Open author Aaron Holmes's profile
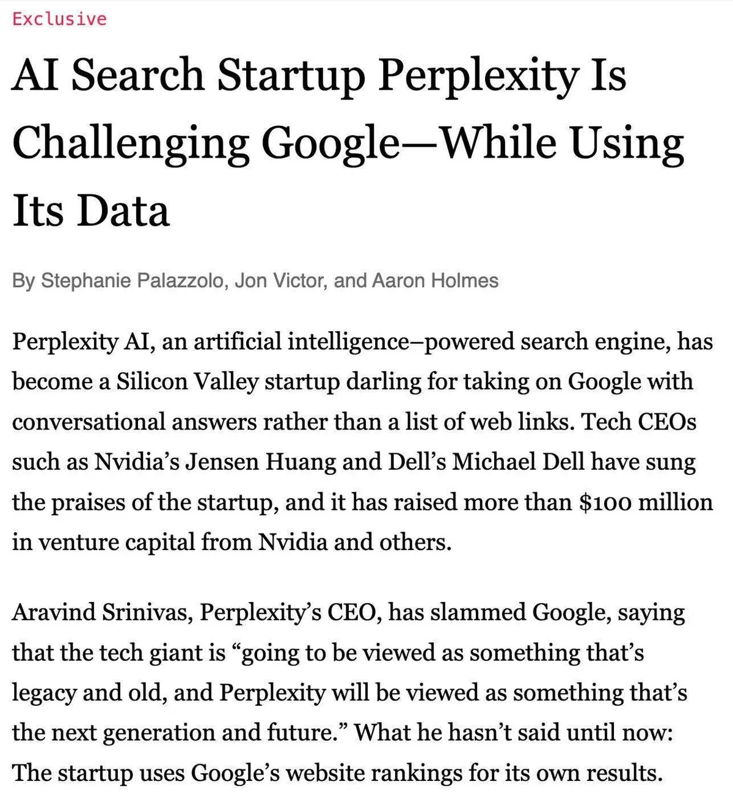Viewport: 733px width, 806px height. point(435,280)
